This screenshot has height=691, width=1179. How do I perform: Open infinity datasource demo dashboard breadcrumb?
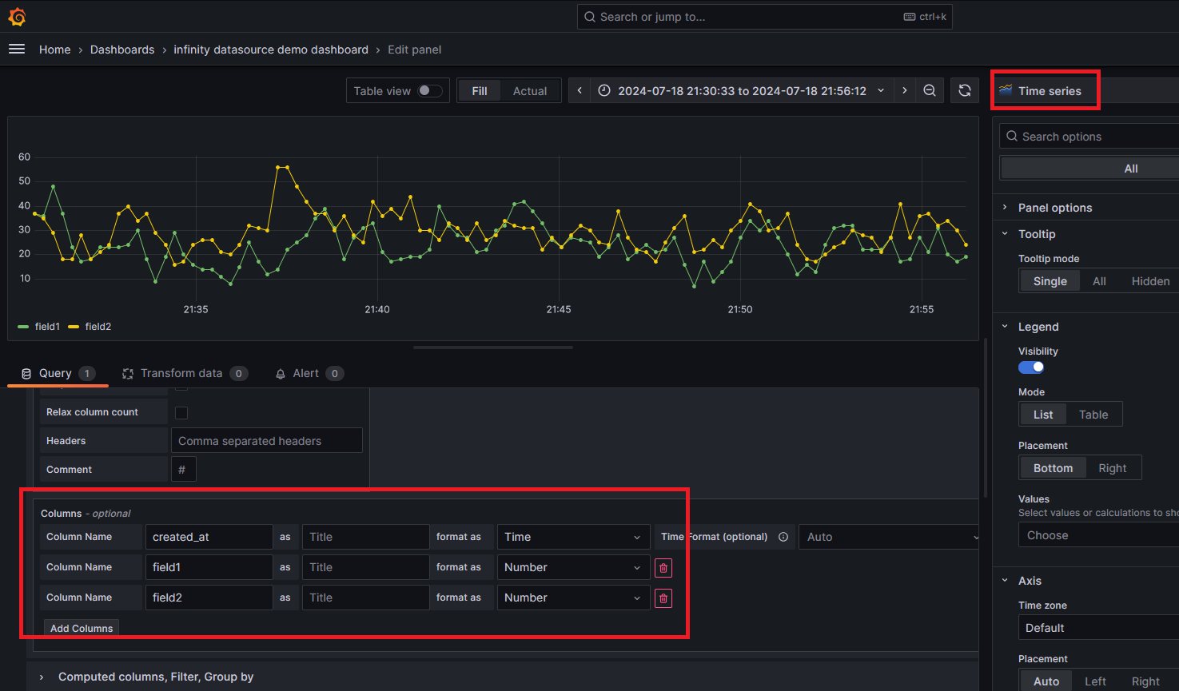coord(271,50)
